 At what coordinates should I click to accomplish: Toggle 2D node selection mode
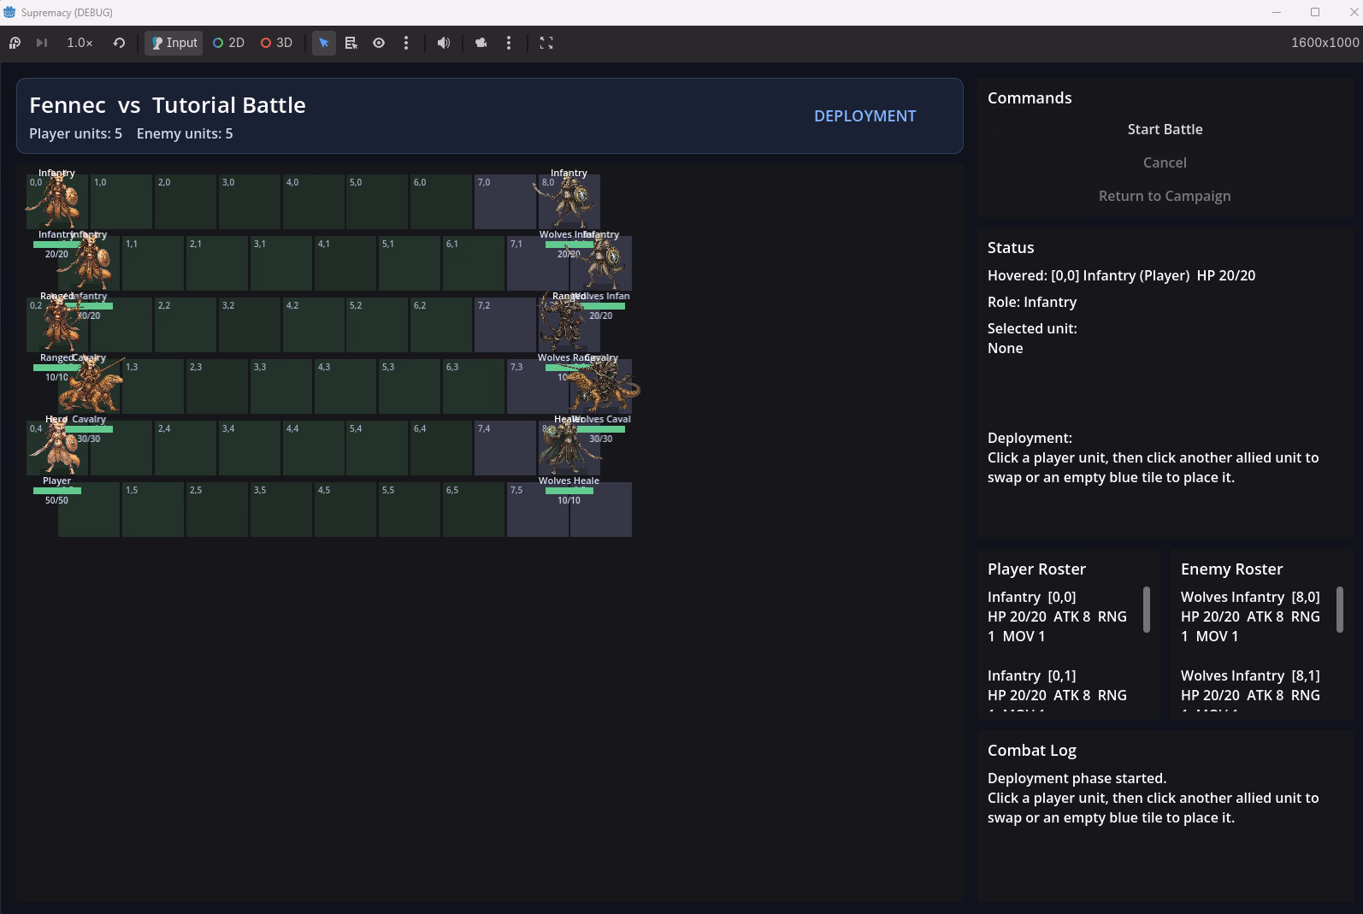coord(228,43)
